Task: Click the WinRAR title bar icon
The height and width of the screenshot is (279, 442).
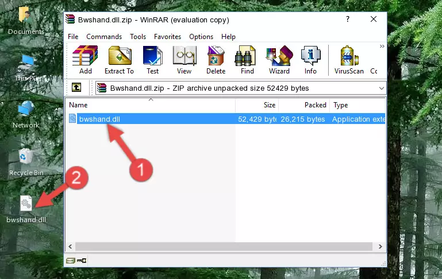Action: 70,20
